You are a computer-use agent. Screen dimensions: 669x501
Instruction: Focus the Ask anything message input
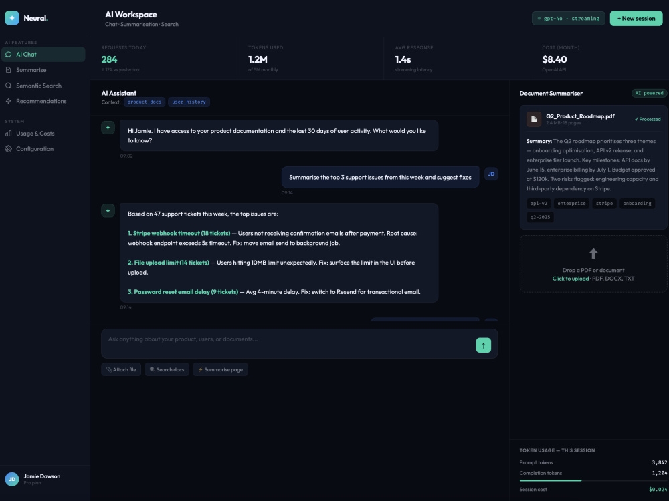point(289,343)
